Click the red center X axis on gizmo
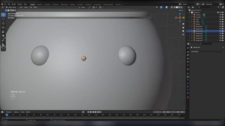225x126 pixels. click(x=180, y=17)
